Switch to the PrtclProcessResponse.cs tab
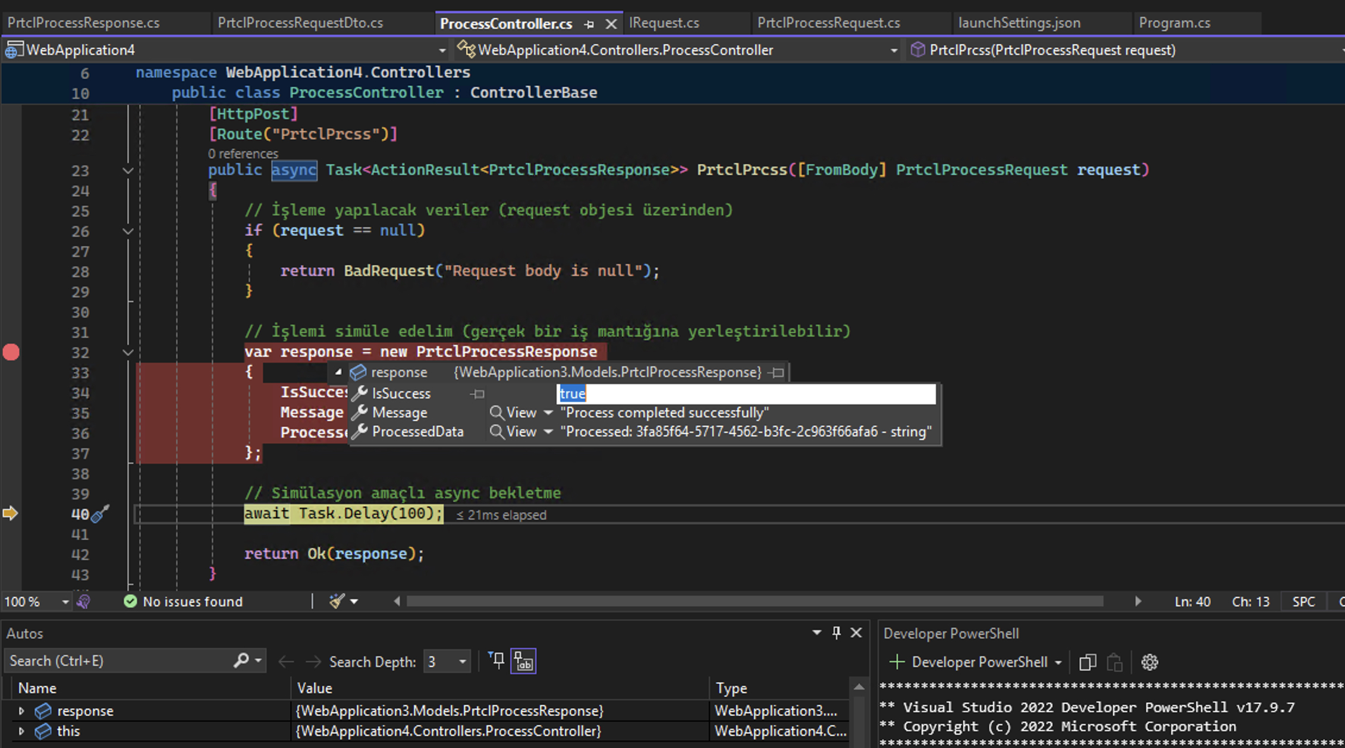The height and width of the screenshot is (748, 1345). coord(83,23)
